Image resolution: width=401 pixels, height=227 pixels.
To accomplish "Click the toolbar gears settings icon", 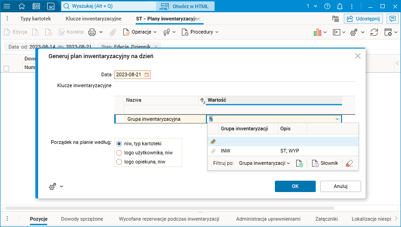I will pyautogui.click(x=354, y=32).
